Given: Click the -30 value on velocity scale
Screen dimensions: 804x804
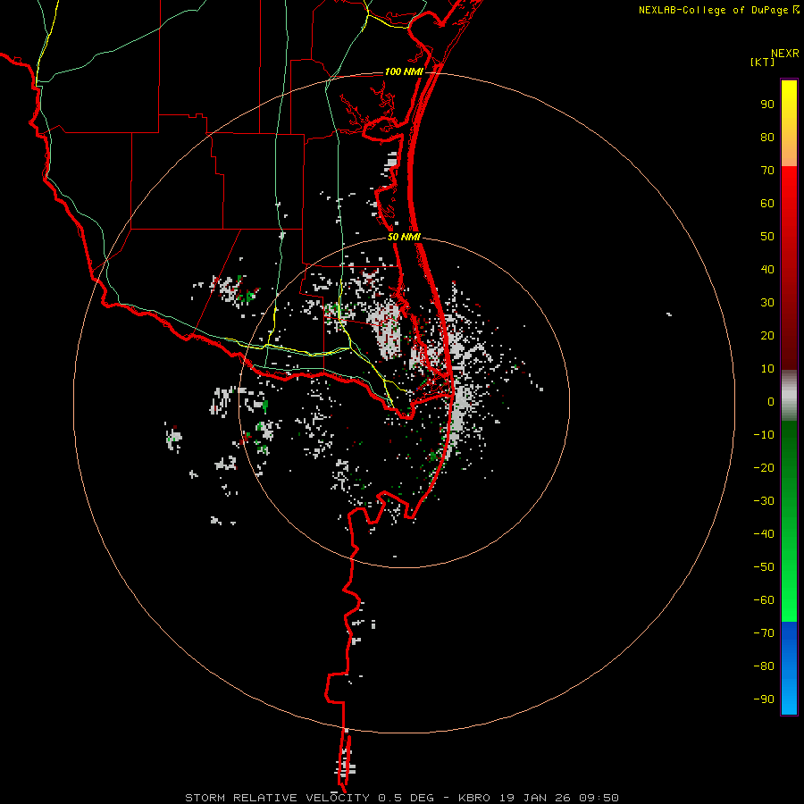Looking at the screenshot, I should point(764,501).
